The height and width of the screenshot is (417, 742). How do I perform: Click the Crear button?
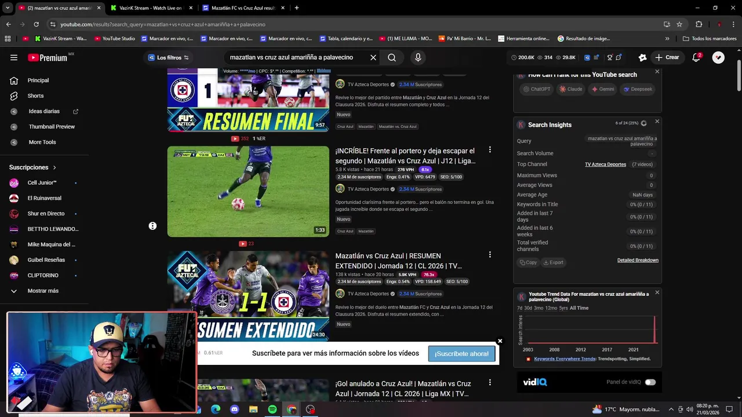(667, 57)
